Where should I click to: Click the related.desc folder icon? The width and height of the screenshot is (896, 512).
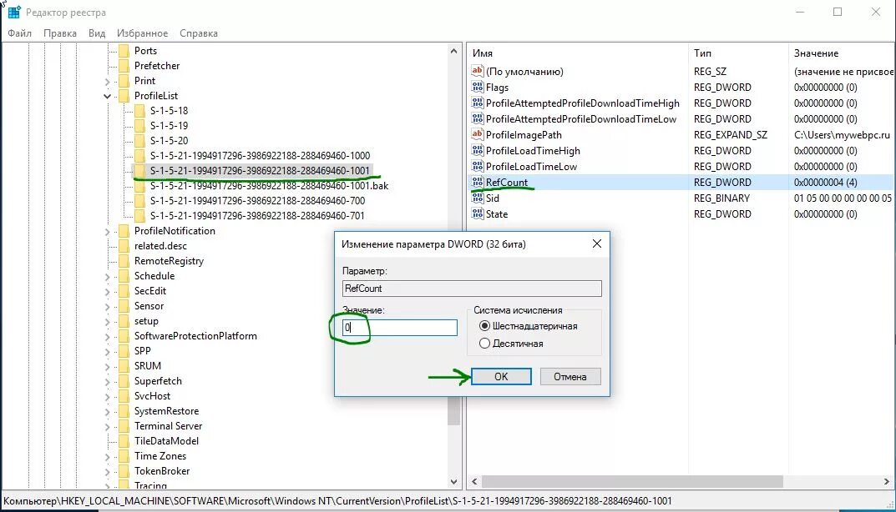point(124,246)
